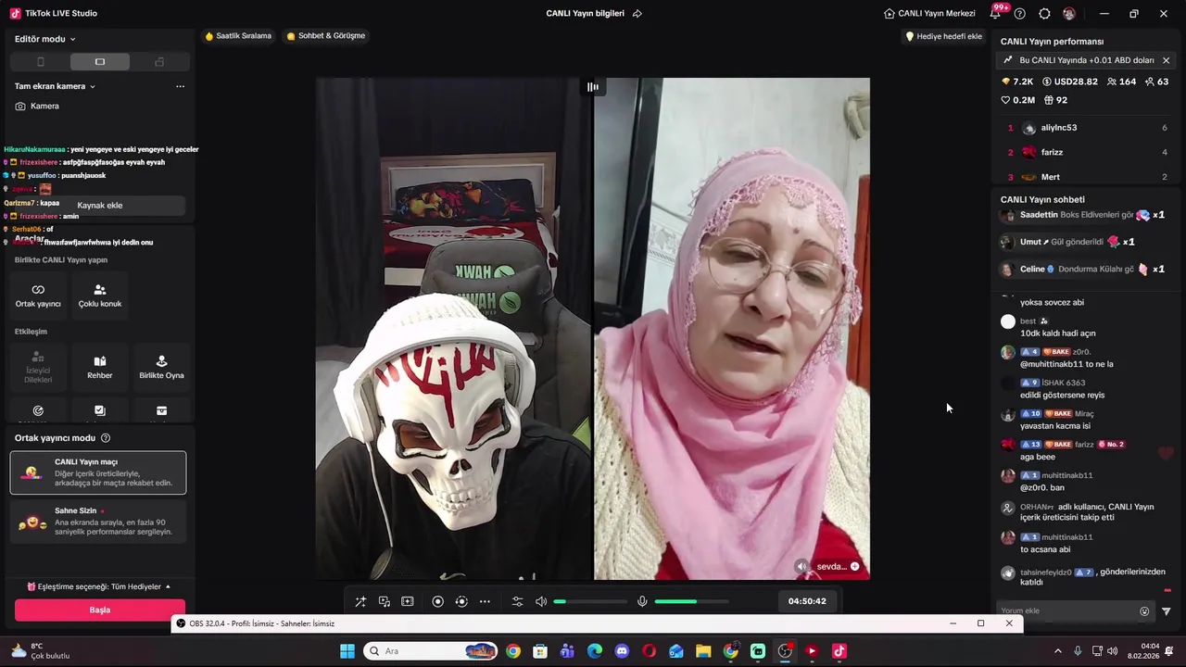Open the profile avatar menu

coord(1069,14)
